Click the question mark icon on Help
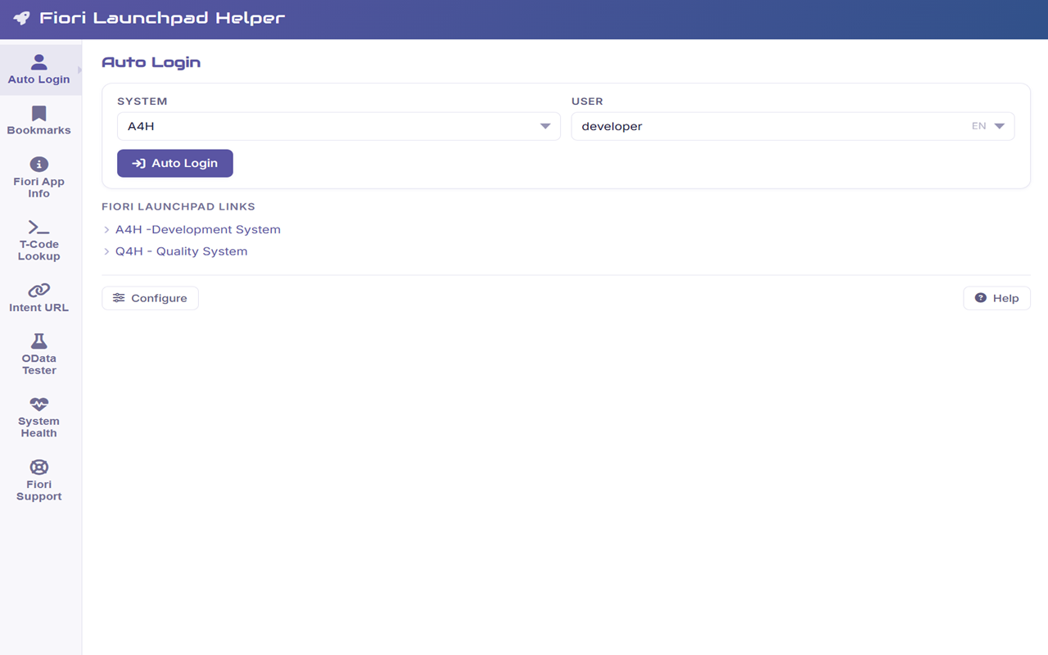The width and height of the screenshot is (1048, 655). [981, 298]
